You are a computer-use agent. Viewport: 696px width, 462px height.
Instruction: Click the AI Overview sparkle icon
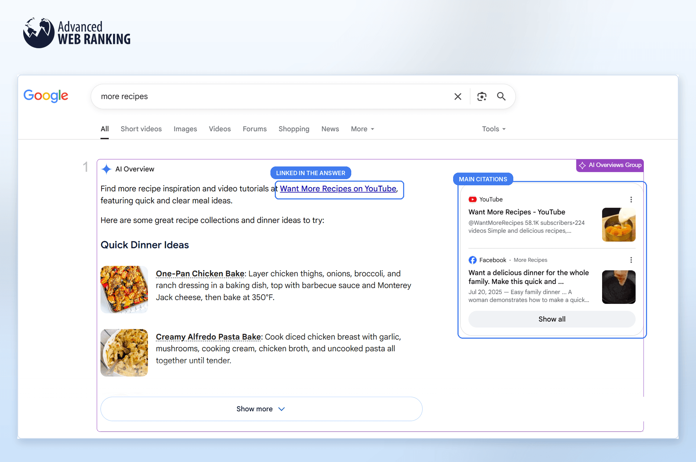click(106, 169)
